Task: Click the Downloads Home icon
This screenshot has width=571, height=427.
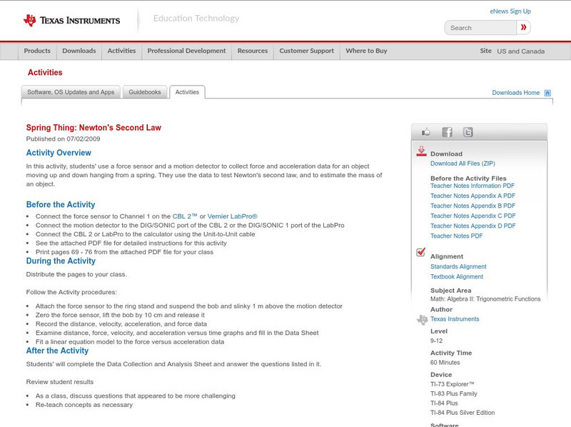Action: point(547,92)
